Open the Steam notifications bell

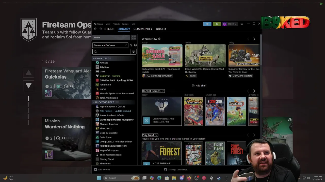coord(217,24)
